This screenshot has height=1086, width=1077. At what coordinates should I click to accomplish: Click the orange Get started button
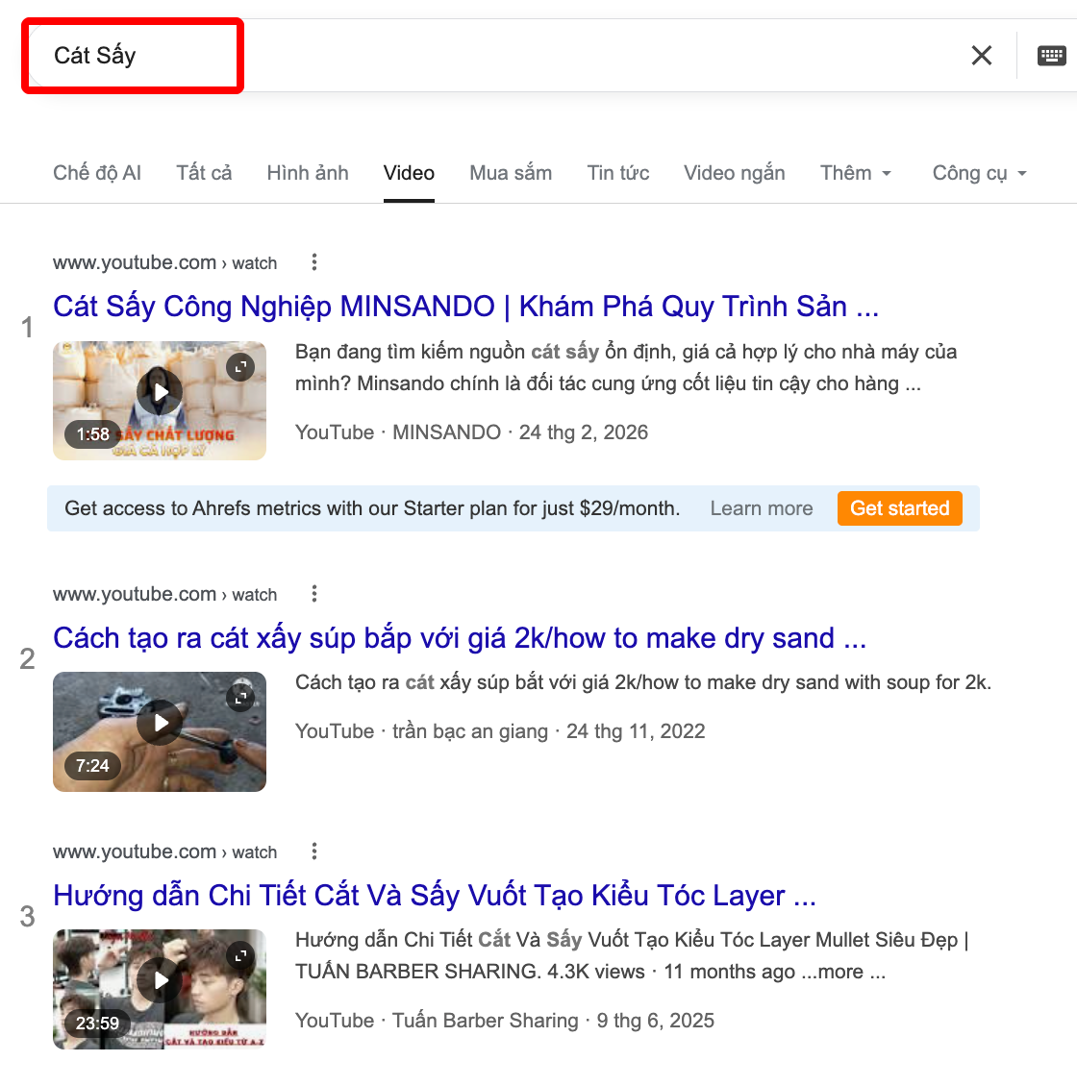coord(899,508)
